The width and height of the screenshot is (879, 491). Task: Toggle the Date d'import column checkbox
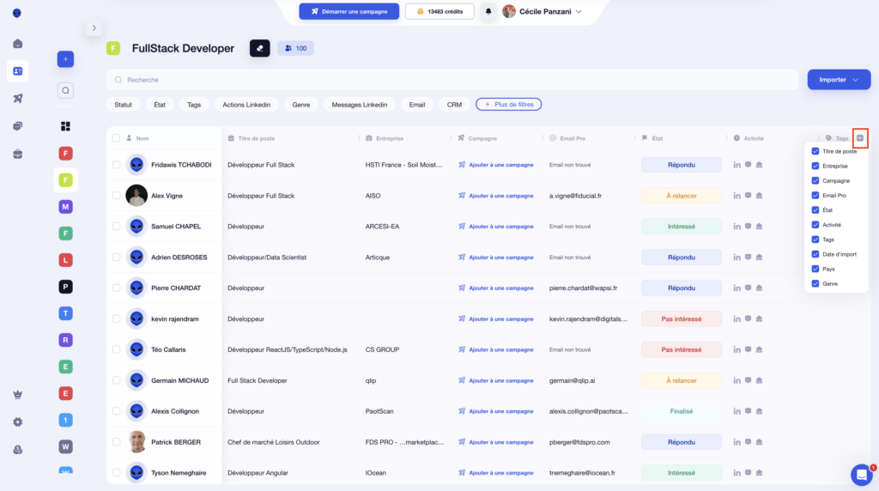point(815,254)
